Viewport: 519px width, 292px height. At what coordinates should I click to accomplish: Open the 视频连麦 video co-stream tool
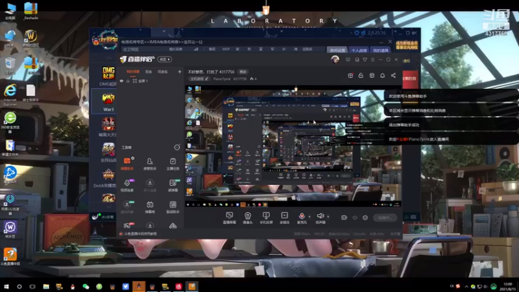(x=127, y=185)
